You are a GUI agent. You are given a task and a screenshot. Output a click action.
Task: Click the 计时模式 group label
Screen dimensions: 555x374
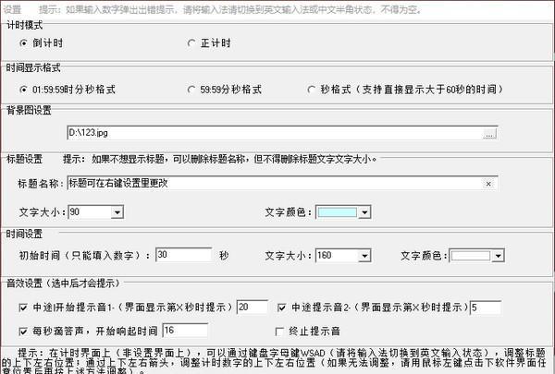pos(24,25)
